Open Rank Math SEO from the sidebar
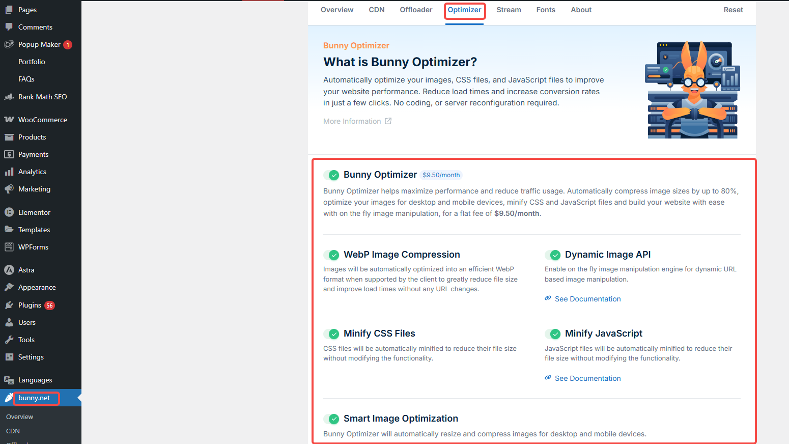Image resolution: width=789 pixels, height=444 pixels. pyautogui.click(x=8, y=97)
